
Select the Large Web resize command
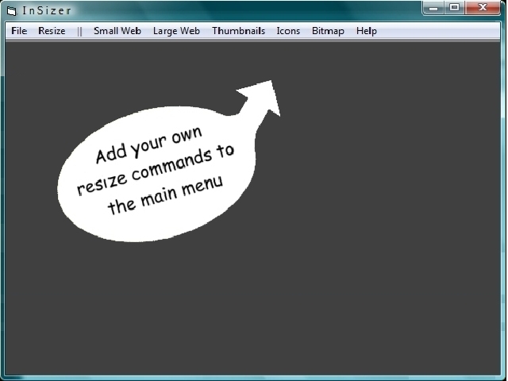pos(176,31)
